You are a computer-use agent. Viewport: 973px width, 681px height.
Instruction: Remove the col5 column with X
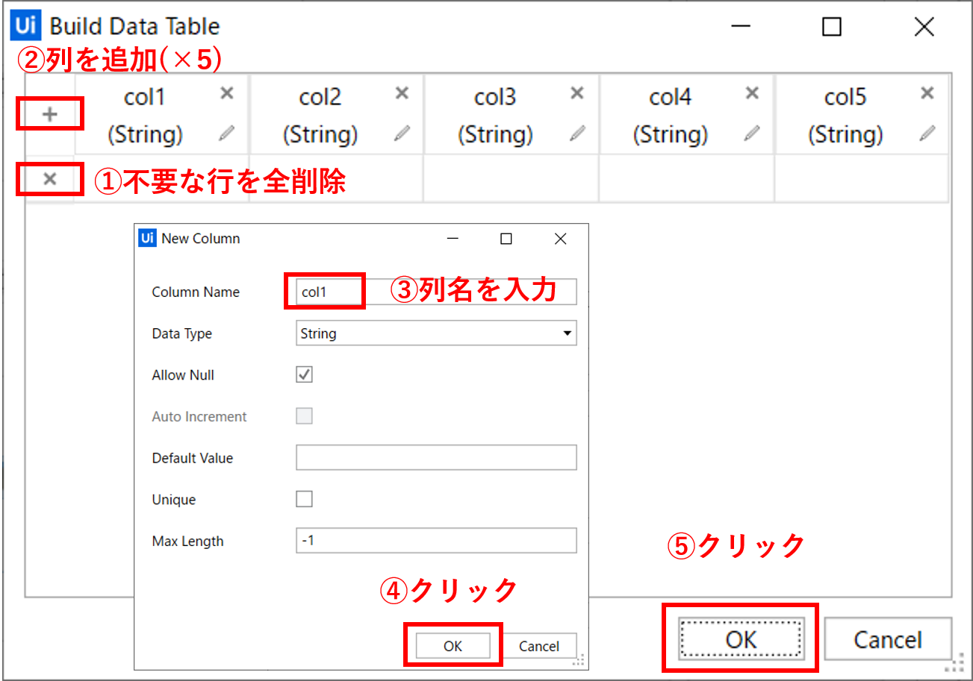[x=927, y=93]
